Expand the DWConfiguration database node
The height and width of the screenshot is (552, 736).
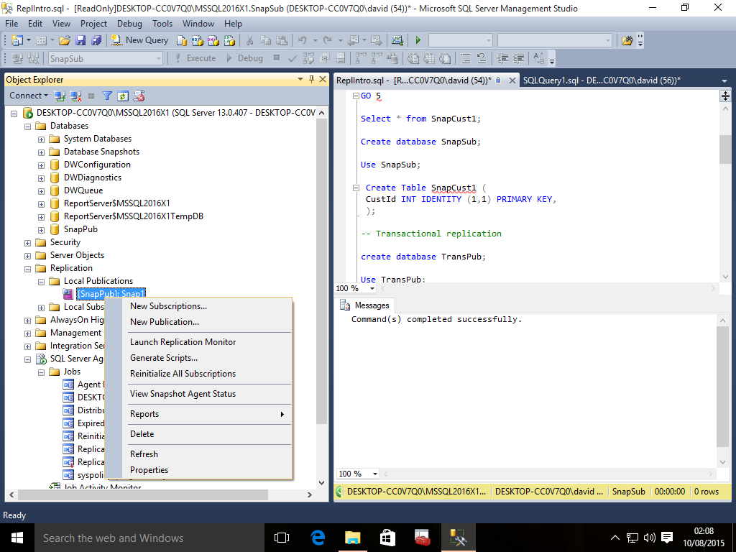pos(42,165)
